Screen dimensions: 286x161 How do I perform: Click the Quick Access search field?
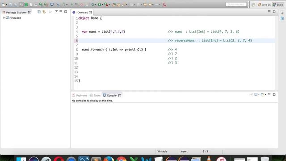coord(236,4)
